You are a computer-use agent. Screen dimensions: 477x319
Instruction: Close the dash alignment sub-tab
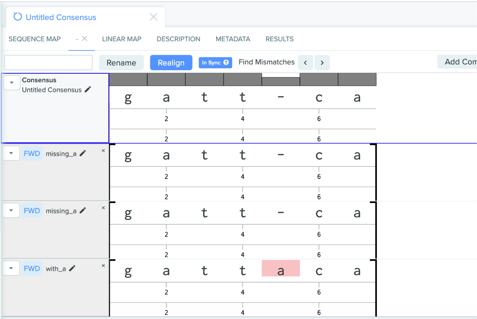pyautogui.click(x=84, y=39)
